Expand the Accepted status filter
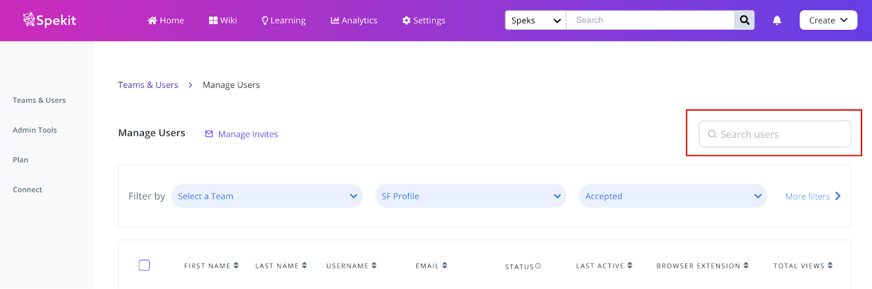This screenshot has height=289, width=872. pyautogui.click(x=673, y=196)
